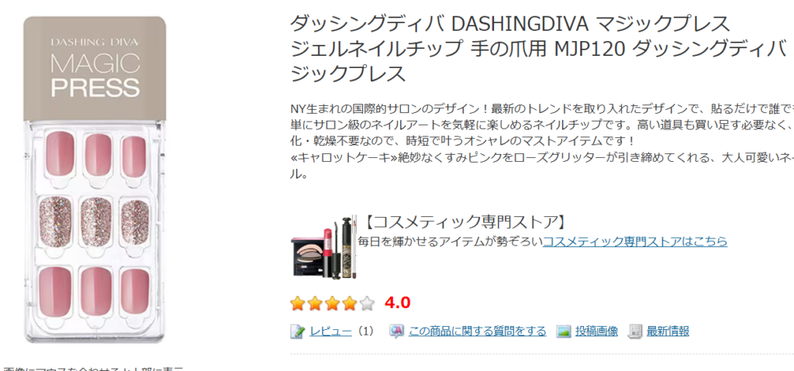Click the review pencil icon
This screenshot has width=794, height=371.
click(297, 331)
